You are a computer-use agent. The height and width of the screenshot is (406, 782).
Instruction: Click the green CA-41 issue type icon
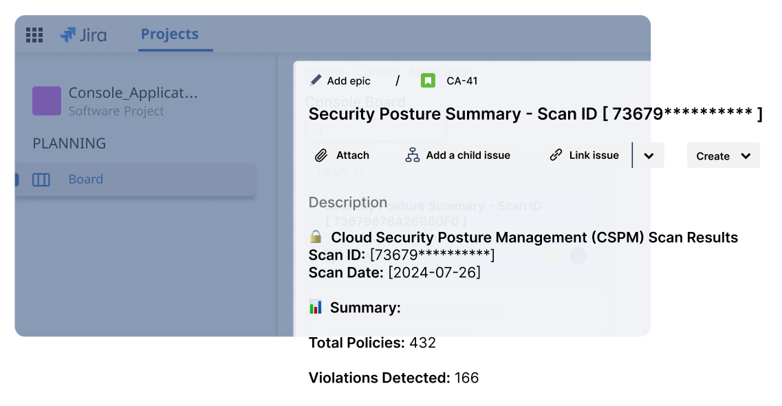coord(428,81)
